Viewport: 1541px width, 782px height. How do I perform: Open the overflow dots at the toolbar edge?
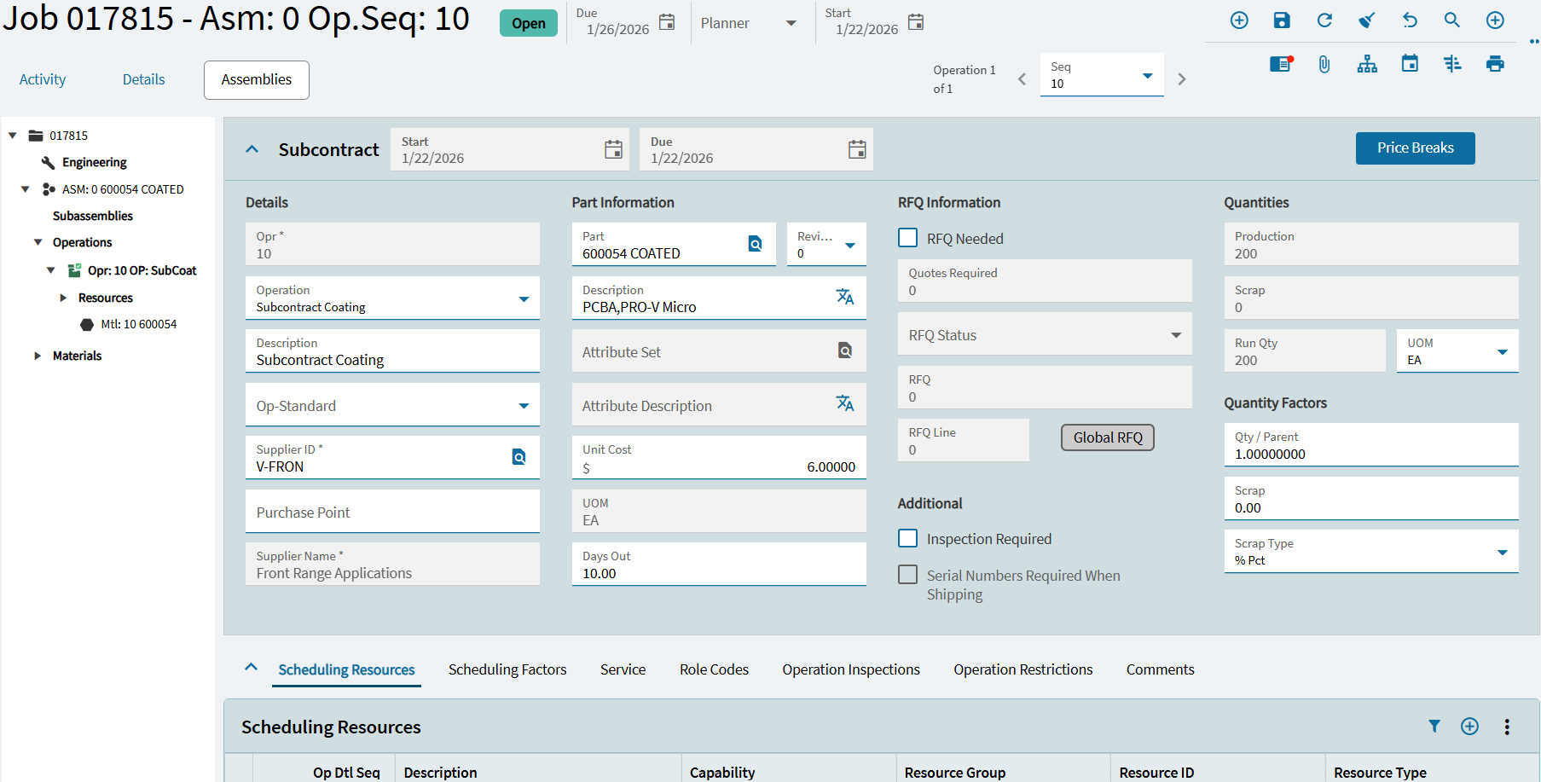[x=1534, y=41]
